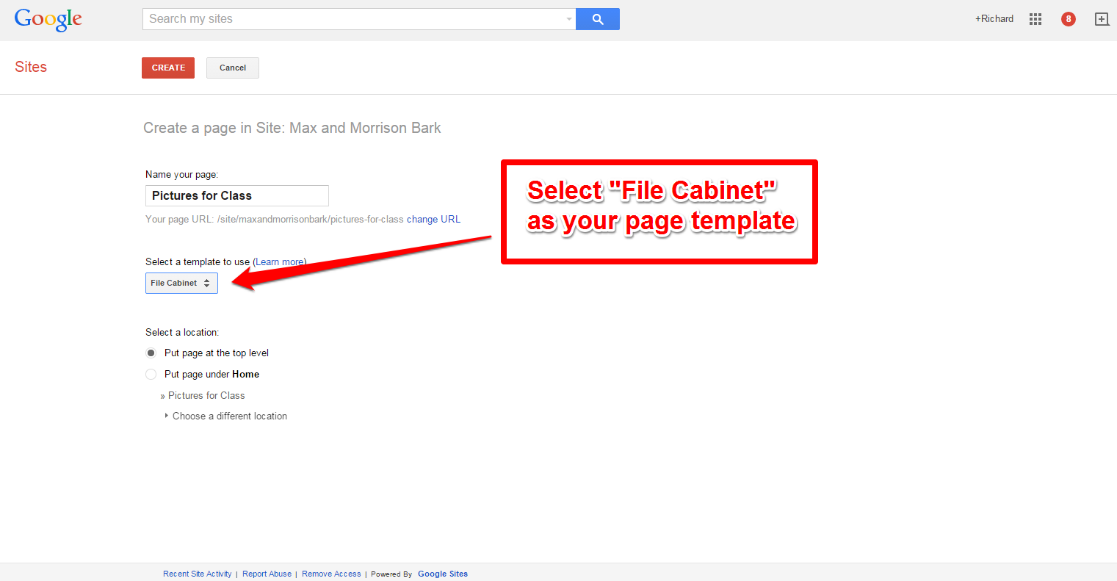The width and height of the screenshot is (1117, 581).
Task: Click the red CREATE button
Action: pos(168,68)
